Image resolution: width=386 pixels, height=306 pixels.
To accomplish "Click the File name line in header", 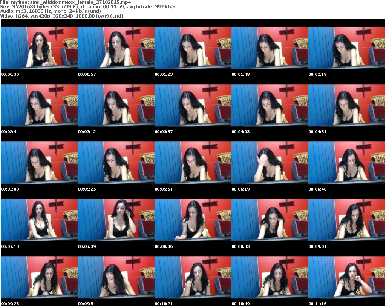I will [x=66, y=2].
